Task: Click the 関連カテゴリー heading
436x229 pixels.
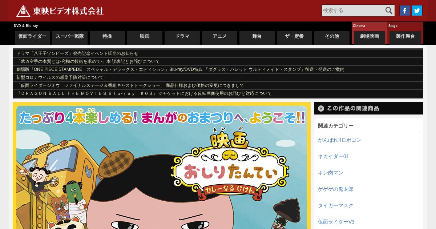Action: point(336,126)
